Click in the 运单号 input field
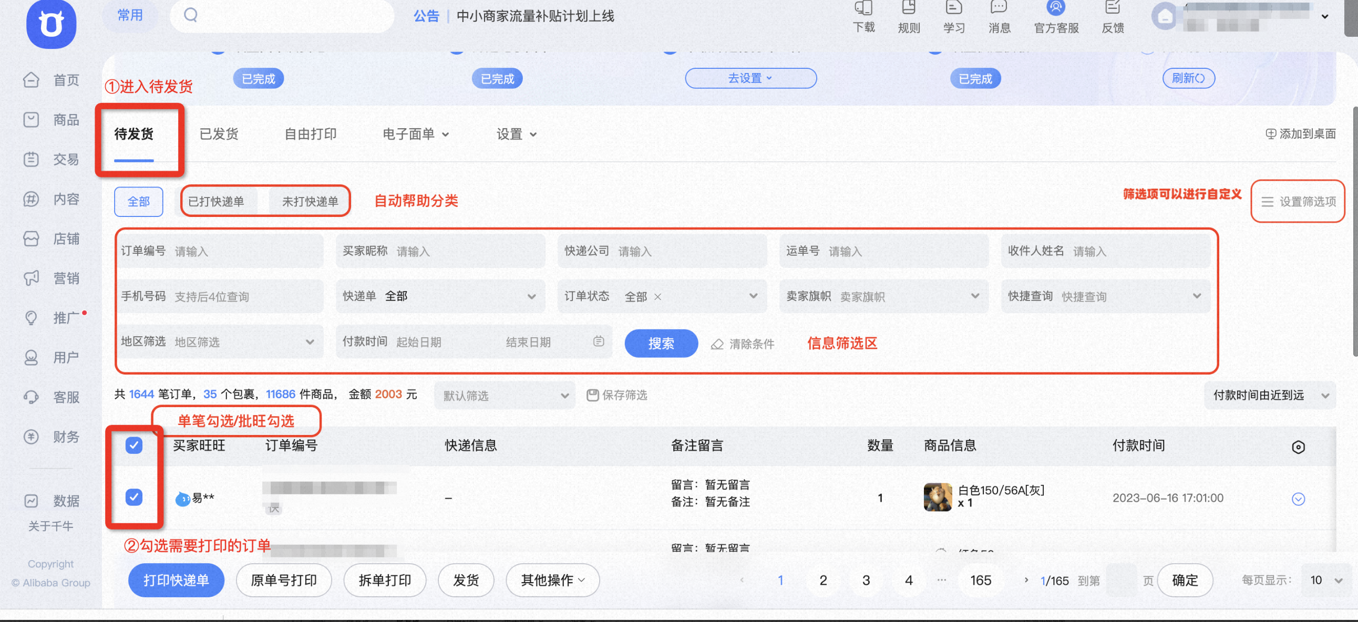The width and height of the screenshot is (1358, 622). [883, 251]
